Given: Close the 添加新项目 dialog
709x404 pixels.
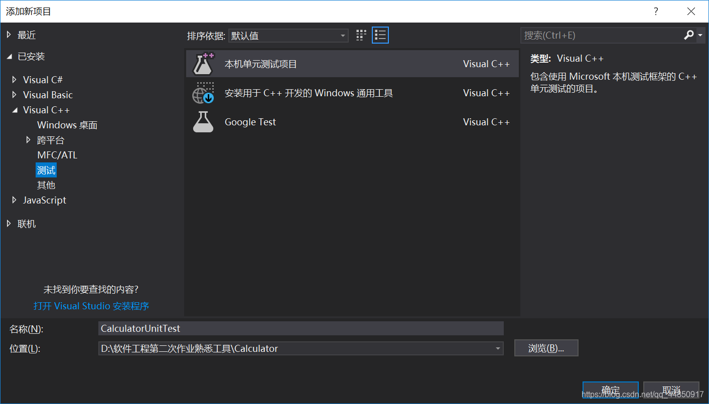Looking at the screenshot, I should (691, 11).
